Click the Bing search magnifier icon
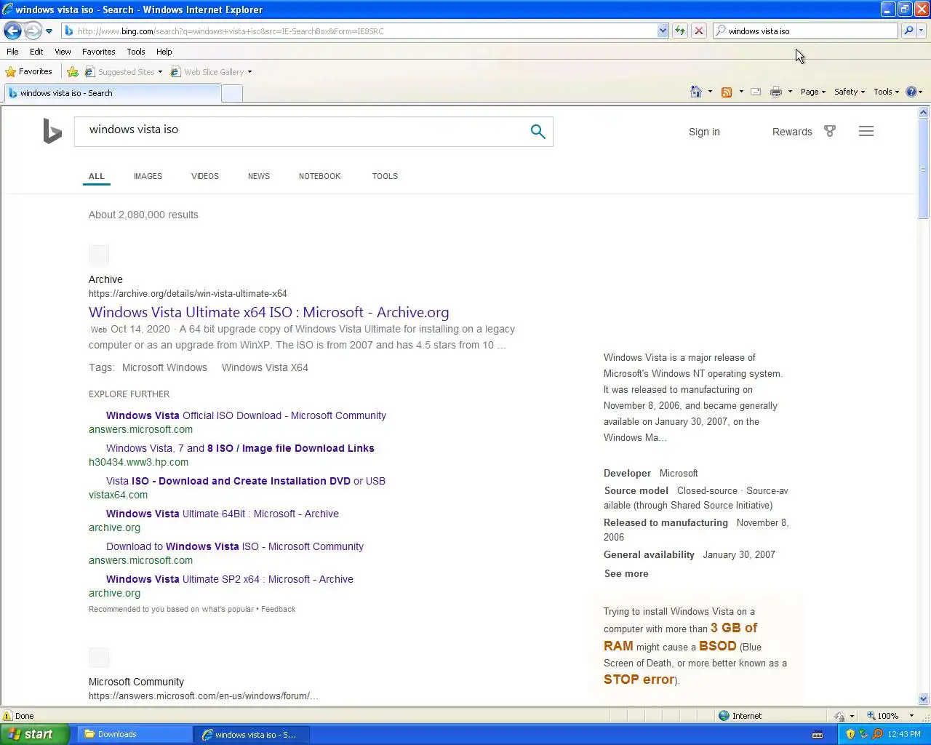This screenshot has width=931, height=745. point(538,131)
